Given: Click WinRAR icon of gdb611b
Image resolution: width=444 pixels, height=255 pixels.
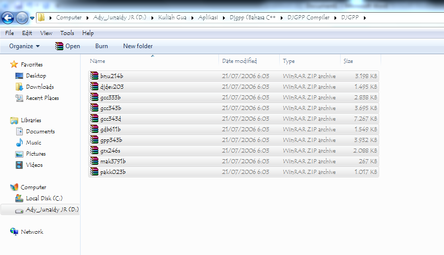Looking at the screenshot, I should point(94,129).
